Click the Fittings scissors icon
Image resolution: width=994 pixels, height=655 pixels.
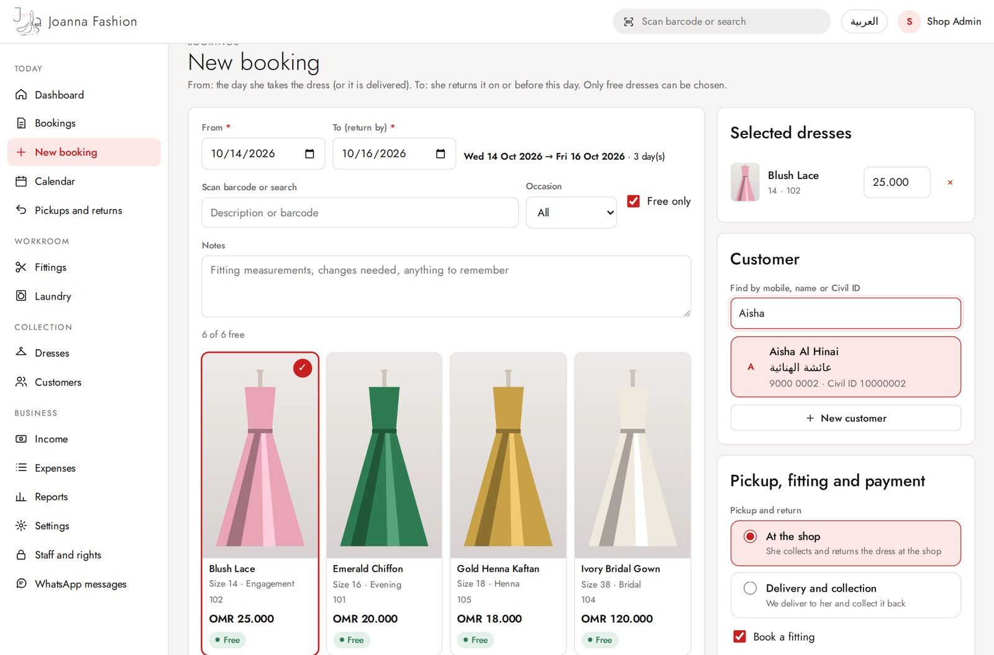pyautogui.click(x=21, y=267)
